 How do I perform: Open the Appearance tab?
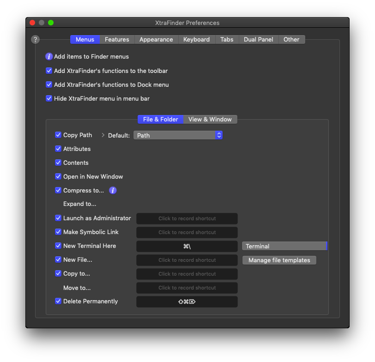point(156,40)
